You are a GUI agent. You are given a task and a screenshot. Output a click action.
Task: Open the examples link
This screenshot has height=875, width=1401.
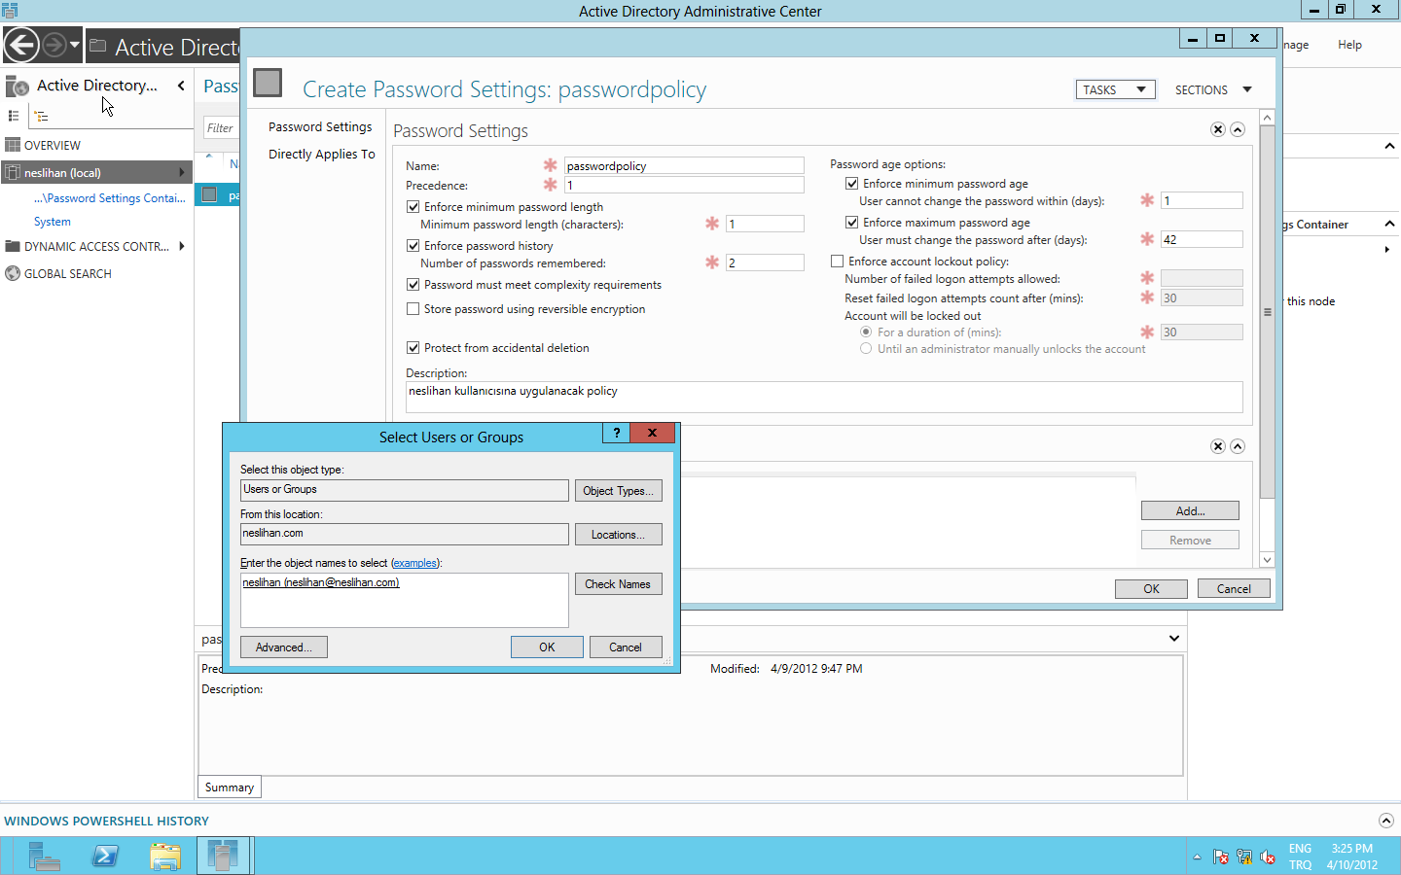415,564
